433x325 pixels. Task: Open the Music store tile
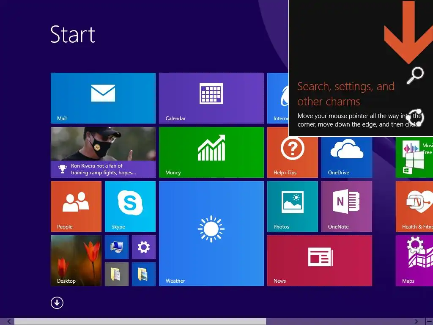click(x=414, y=157)
